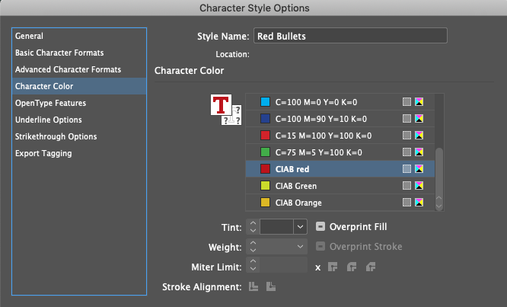This screenshot has width=507, height=307.
Task: Open OpenType Features section
Action: 79,103
